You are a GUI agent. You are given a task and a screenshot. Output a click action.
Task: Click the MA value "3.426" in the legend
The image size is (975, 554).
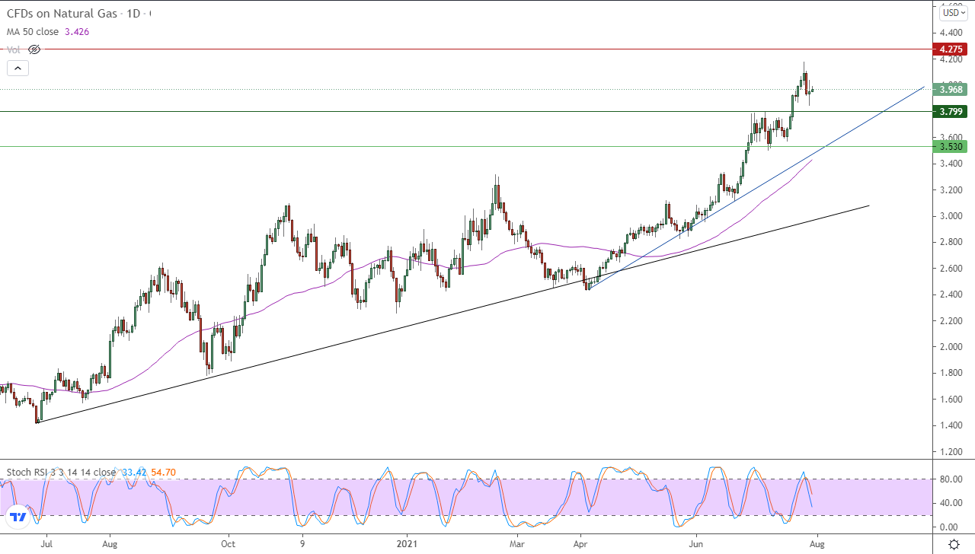tap(78, 32)
